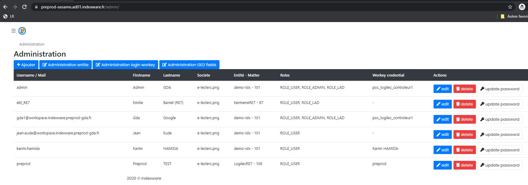Viewport: 528px width, 185px height.
Task: Select the Baniel (RE7) lastname cell
Action: (173, 102)
